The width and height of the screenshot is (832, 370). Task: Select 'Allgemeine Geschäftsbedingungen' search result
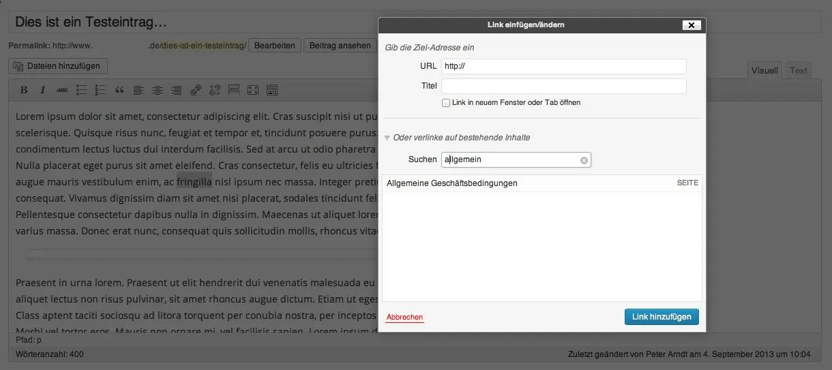tap(542, 183)
